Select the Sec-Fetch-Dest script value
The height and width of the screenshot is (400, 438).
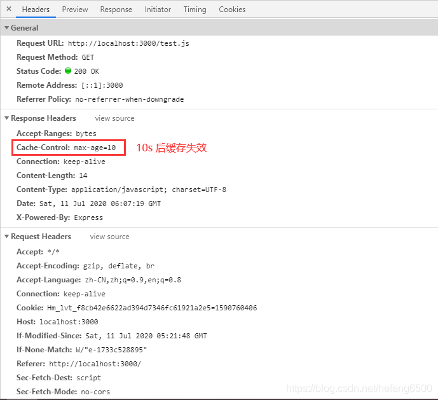88,378
